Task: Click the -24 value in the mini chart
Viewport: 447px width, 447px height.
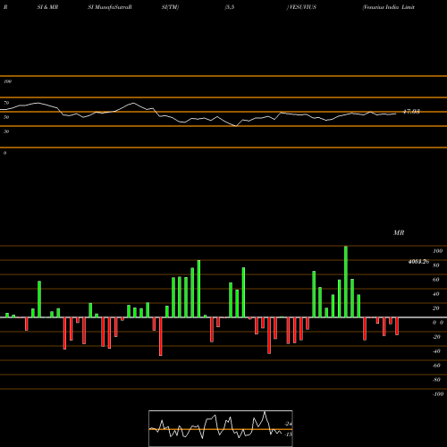Action: [x=289, y=424]
